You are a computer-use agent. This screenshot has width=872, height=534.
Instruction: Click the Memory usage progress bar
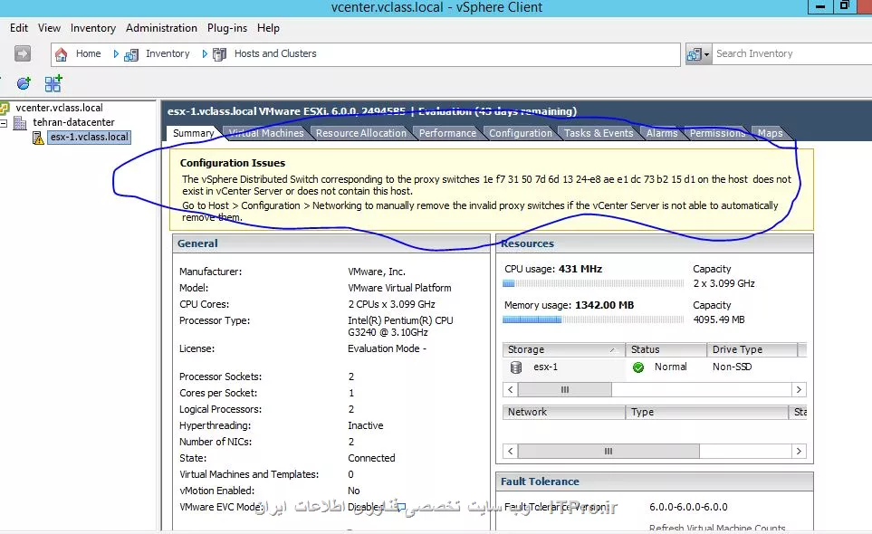coord(593,319)
